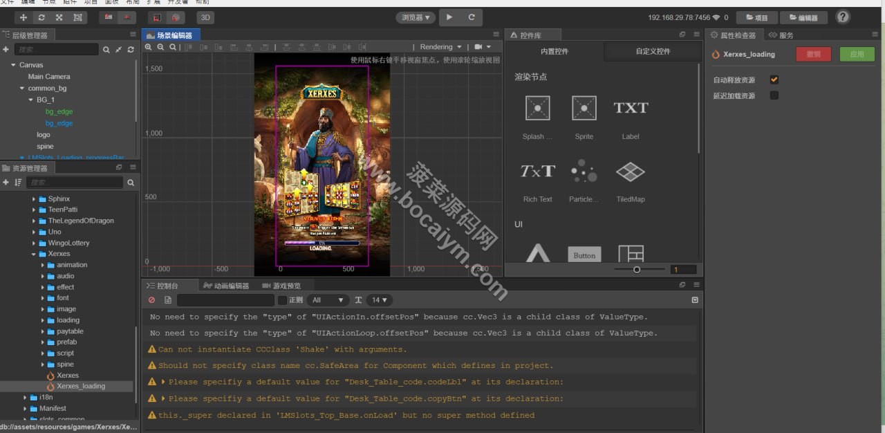Expand the TeenPatti folder
Screen dimensions: 885x433
pos(34,210)
